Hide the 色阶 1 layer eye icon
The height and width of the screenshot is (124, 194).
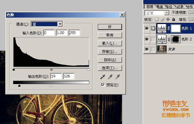coord(147,28)
